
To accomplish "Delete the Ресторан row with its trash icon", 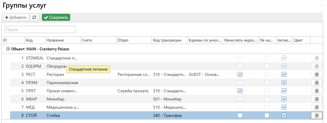I will (317, 74).
